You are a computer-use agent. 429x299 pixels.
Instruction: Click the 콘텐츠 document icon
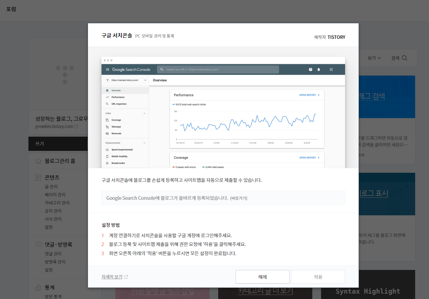point(38,177)
